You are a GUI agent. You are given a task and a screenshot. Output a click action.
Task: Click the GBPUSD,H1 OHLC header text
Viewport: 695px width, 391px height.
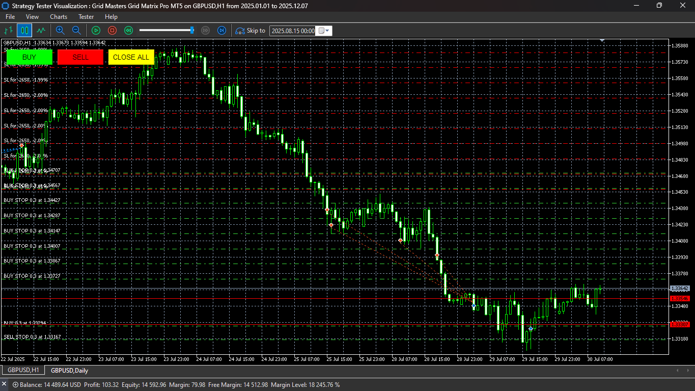[x=54, y=43]
